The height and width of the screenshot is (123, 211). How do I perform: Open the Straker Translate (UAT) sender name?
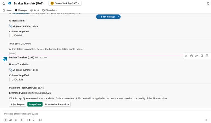[x=21, y=58]
